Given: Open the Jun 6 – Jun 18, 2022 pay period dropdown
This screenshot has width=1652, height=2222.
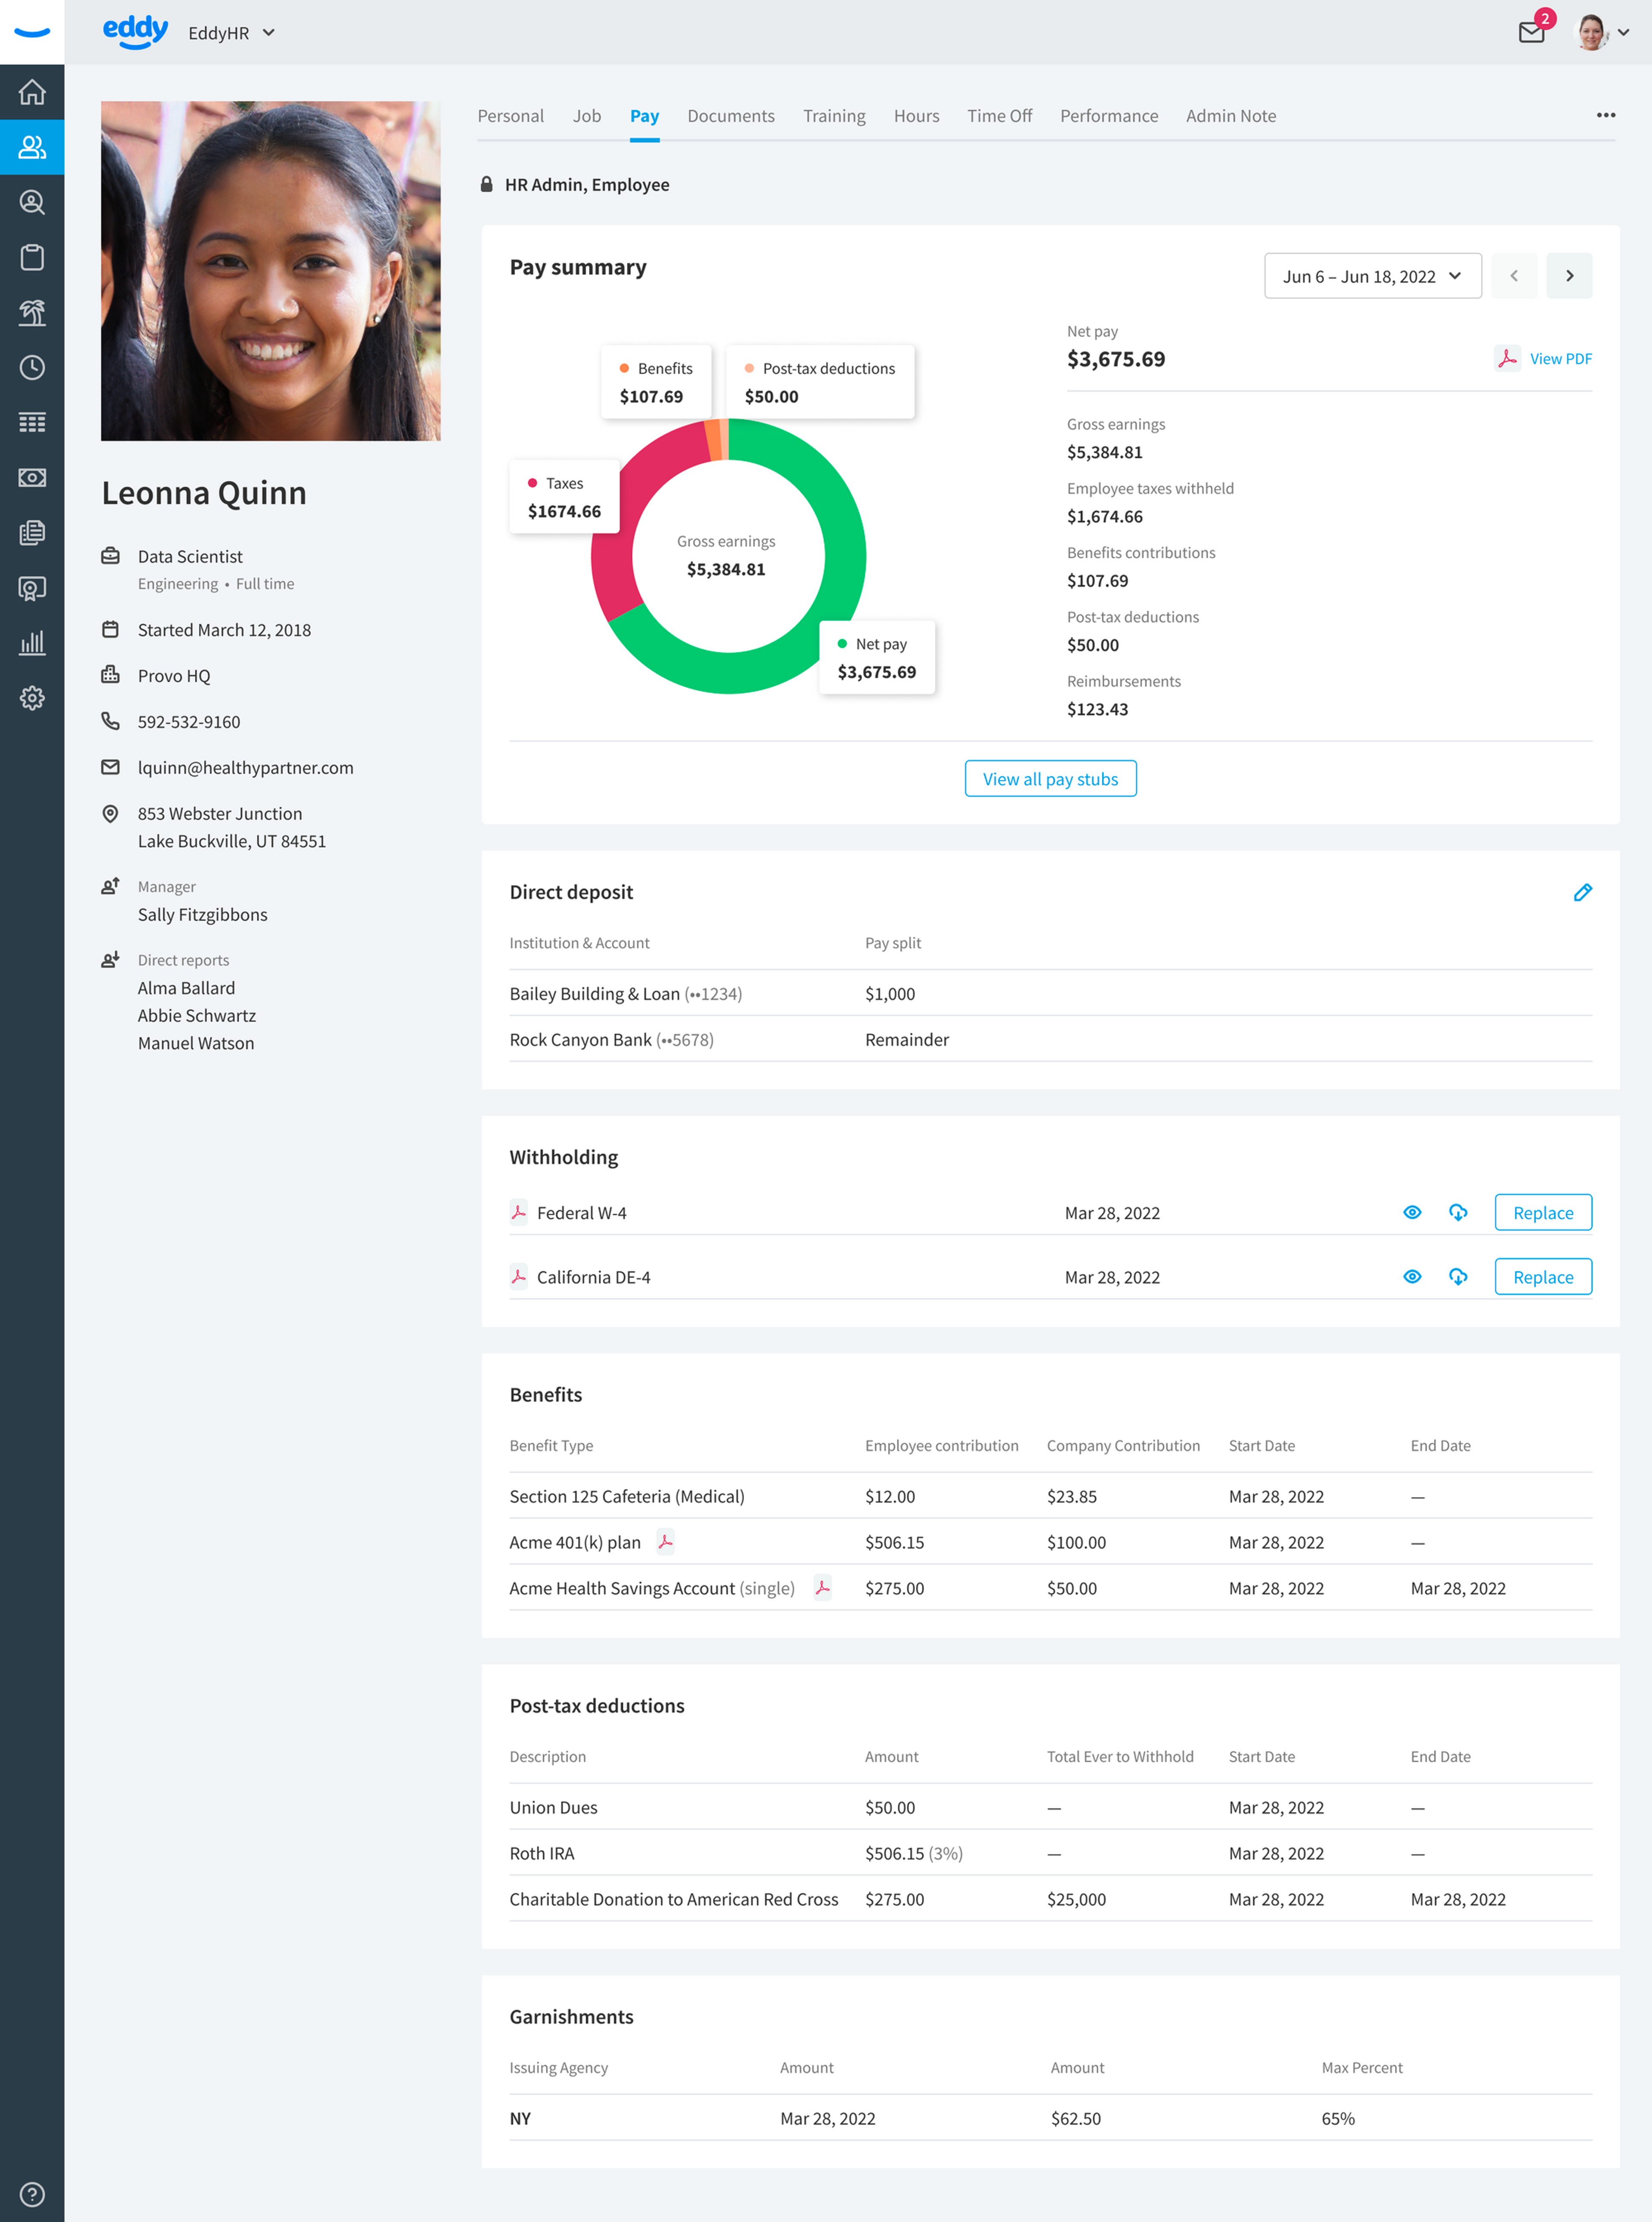Looking at the screenshot, I should click(x=1372, y=276).
